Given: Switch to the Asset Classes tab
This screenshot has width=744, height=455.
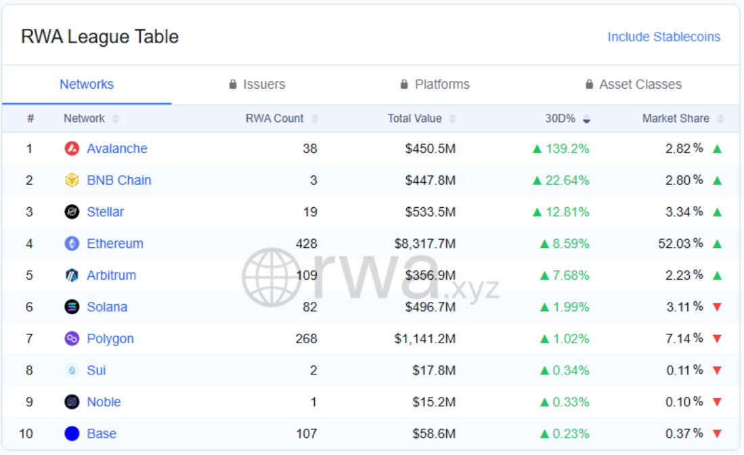Looking at the screenshot, I should (x=634, y=85).
